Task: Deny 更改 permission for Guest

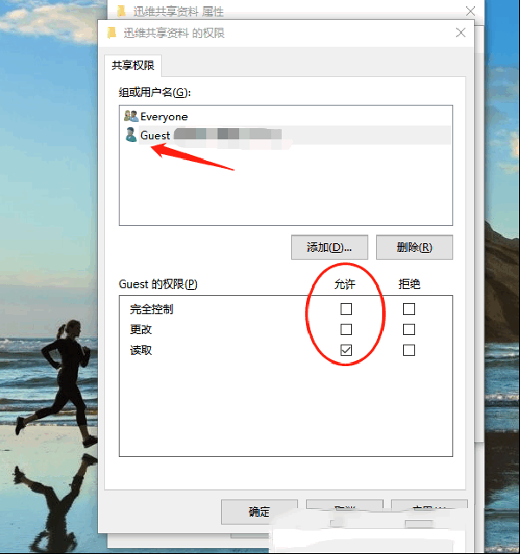Action: click(x=409, y=329)
